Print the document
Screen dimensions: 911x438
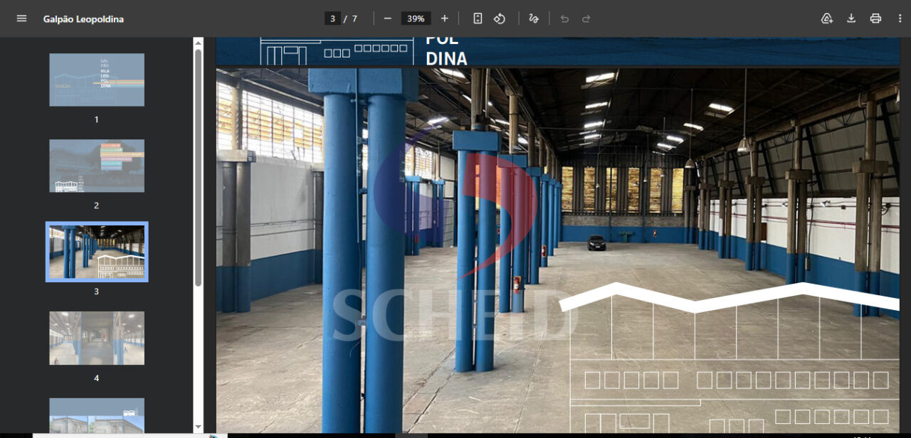coord(875,18)
